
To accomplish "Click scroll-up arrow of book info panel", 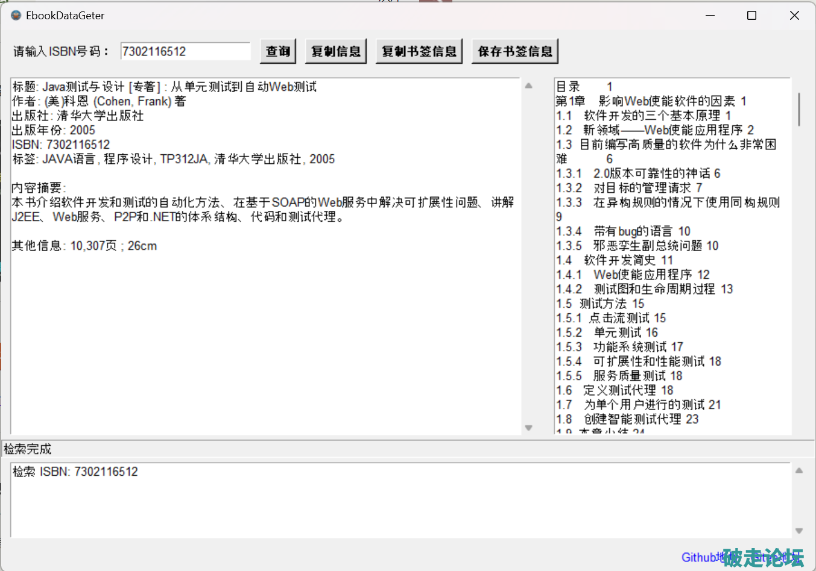I will pyautogui.click(x=529, y=86).
